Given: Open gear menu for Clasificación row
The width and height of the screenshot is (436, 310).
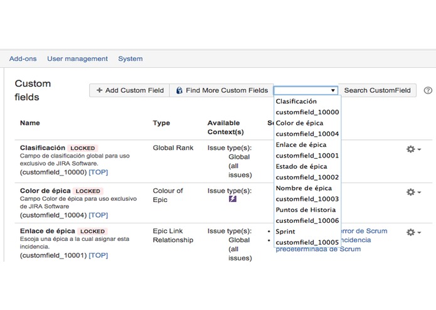Looking at the screenshot, I should click(x=413, y=149).
